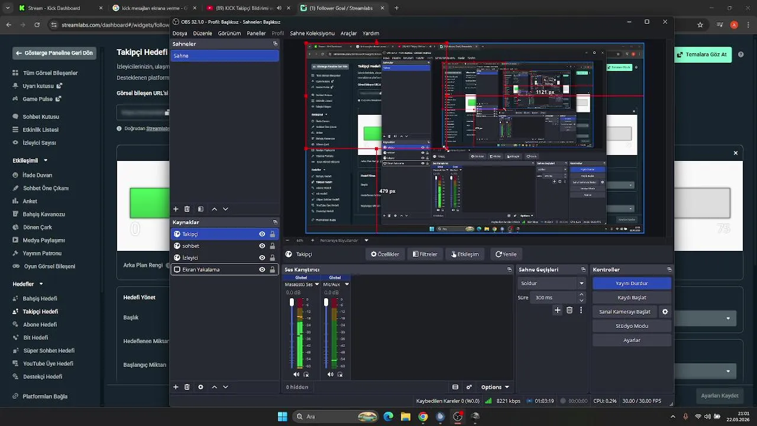Open advanced audio properties with the mixer gears icon

[x=469, y=387]
